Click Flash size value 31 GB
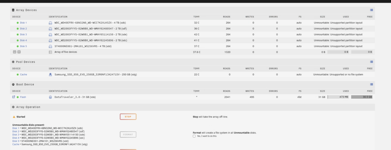This screenshot has height=150, width=391. [322, 97]
